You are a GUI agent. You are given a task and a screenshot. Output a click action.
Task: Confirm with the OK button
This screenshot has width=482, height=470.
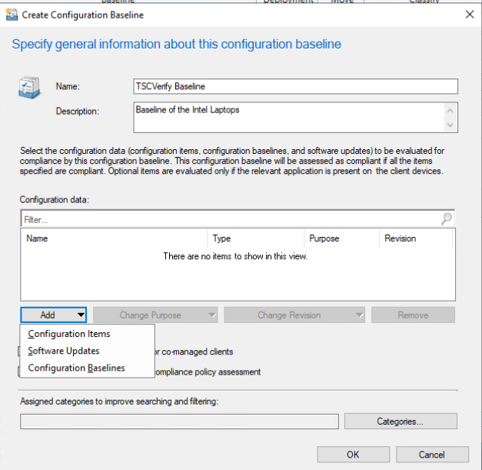point(353,455)
